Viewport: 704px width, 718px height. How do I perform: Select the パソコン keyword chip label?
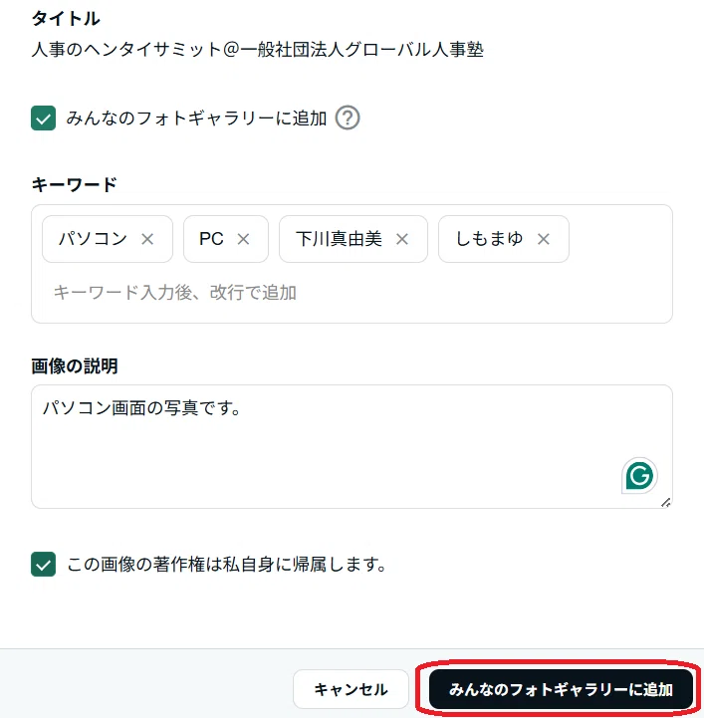pyautogui.click(x=93, y=239)
